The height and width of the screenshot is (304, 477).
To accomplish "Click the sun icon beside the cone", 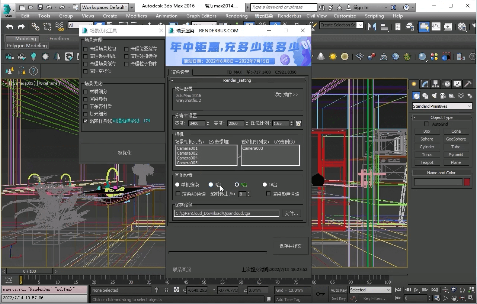I will [333, 56].
